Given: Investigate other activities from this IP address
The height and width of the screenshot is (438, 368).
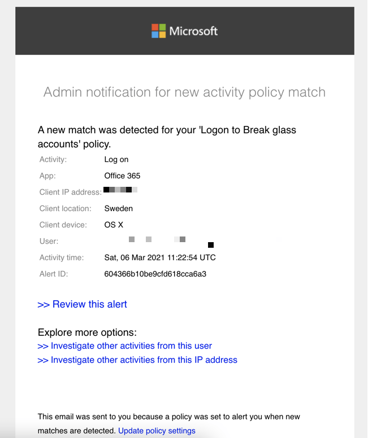Looking at the screenshot, I should point(137,360).
